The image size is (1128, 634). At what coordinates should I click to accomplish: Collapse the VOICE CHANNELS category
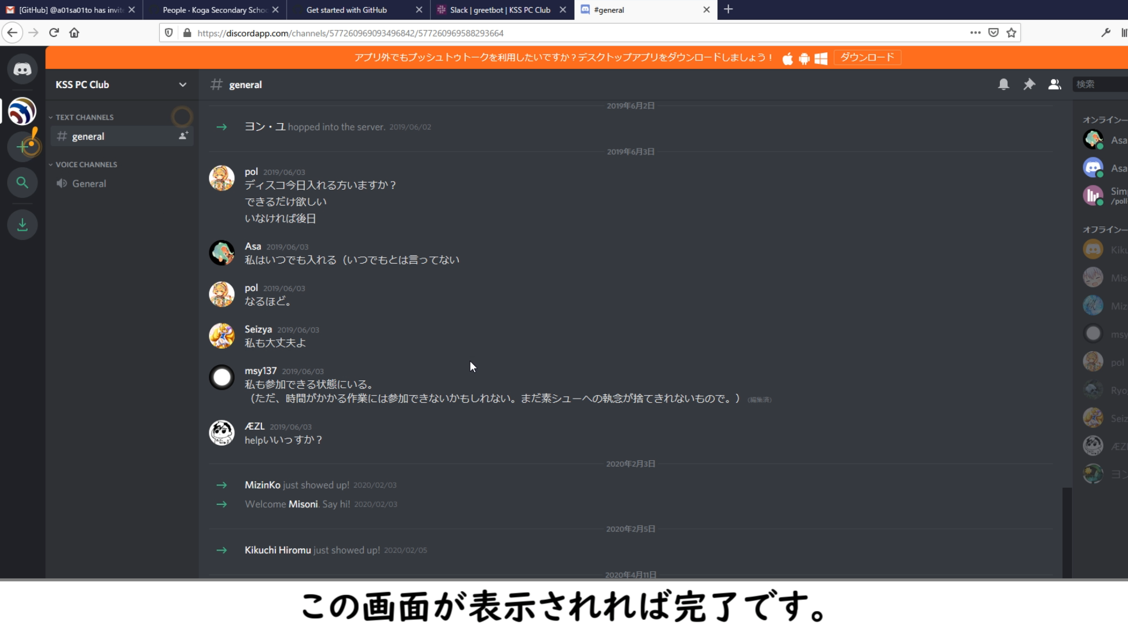(86, 164)
